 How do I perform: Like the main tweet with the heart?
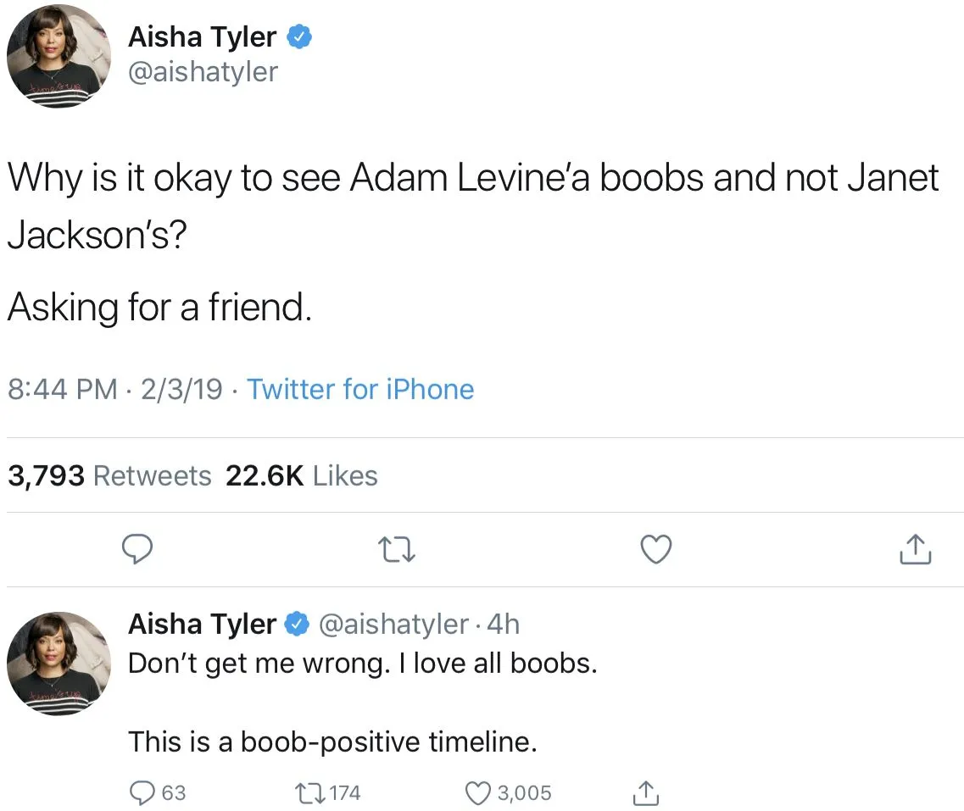click(655, 551)
